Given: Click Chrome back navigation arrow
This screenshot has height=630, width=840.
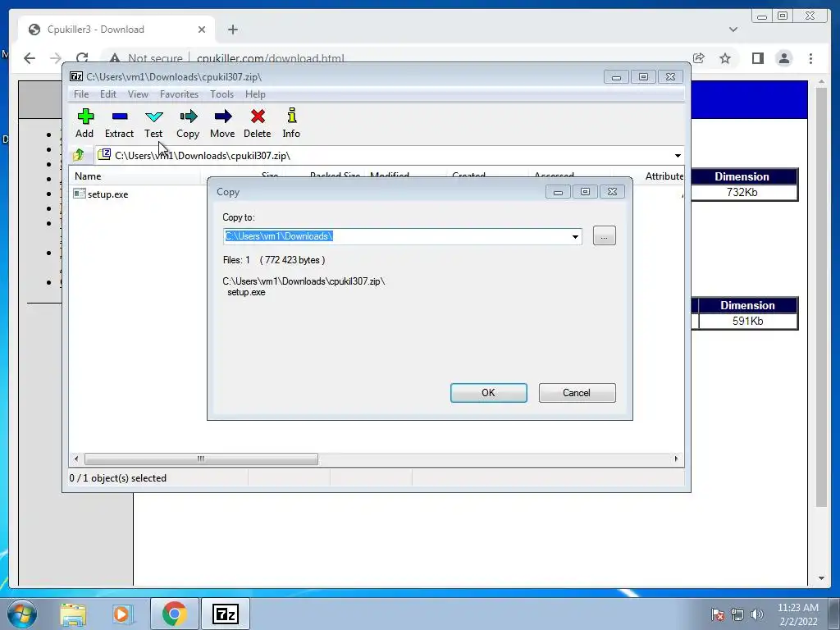Looking at the screenshot, I should pyautogui.click(x=29, y=58).
